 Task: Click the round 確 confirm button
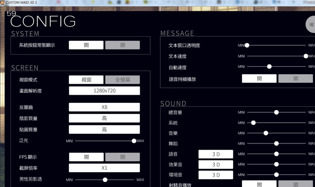tap(311, 25)
